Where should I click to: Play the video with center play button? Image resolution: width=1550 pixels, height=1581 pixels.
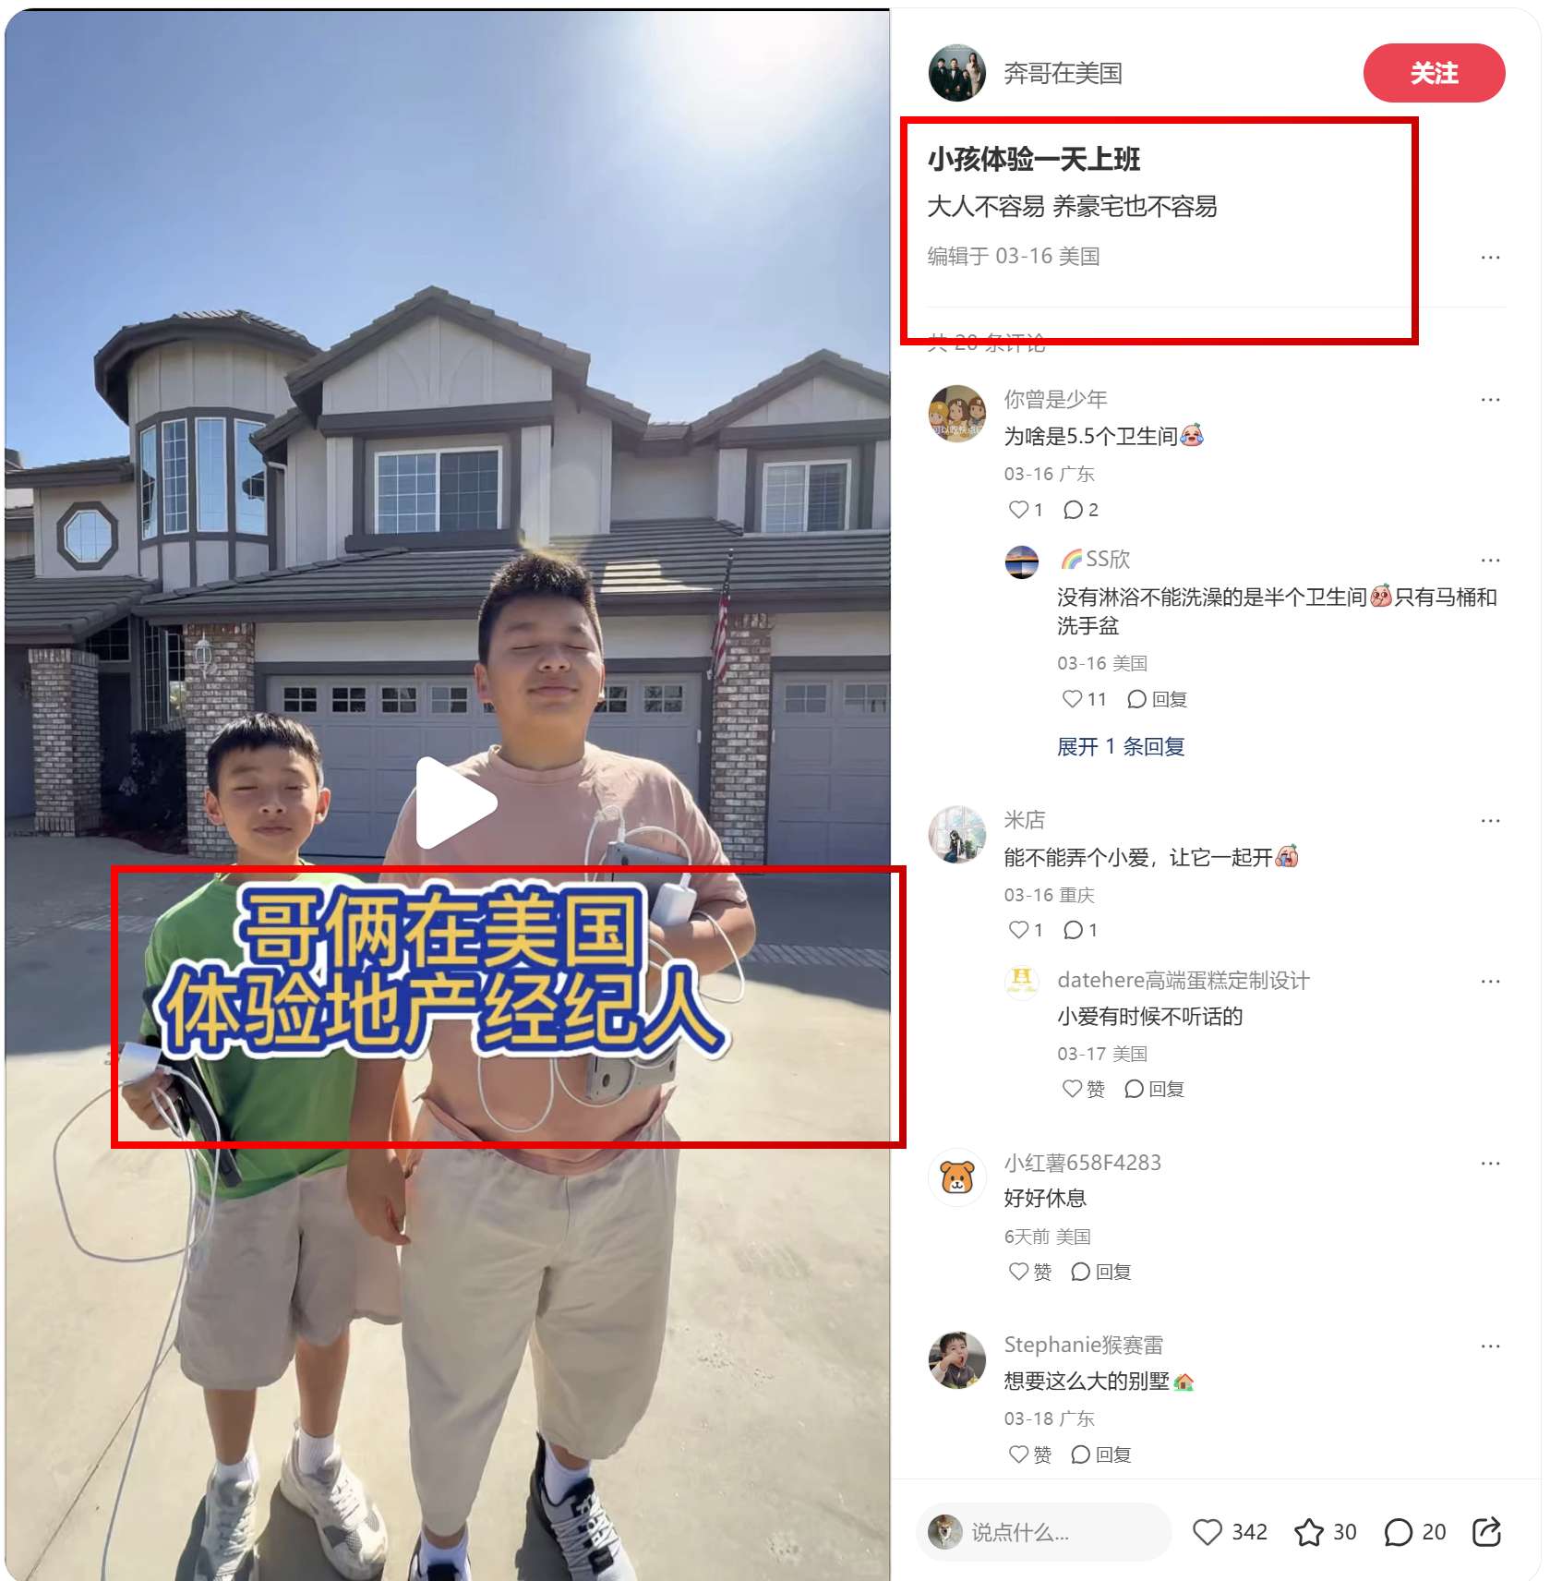click(x=456, y=803)
